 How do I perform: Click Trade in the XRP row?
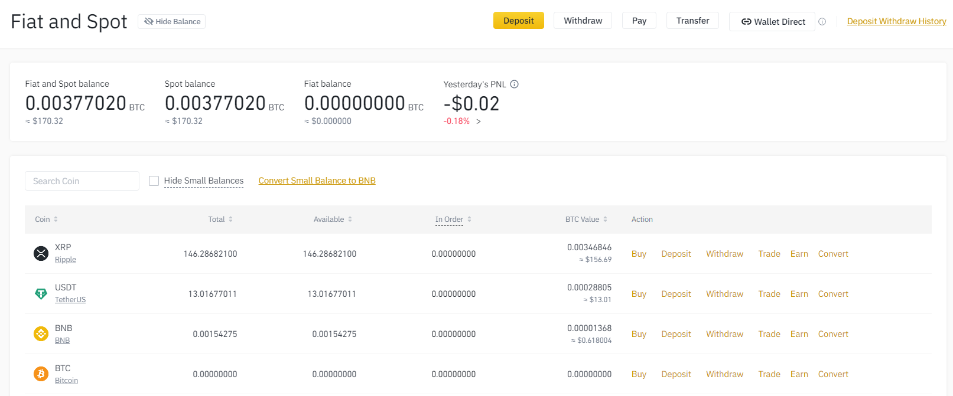tap(769, 254)
